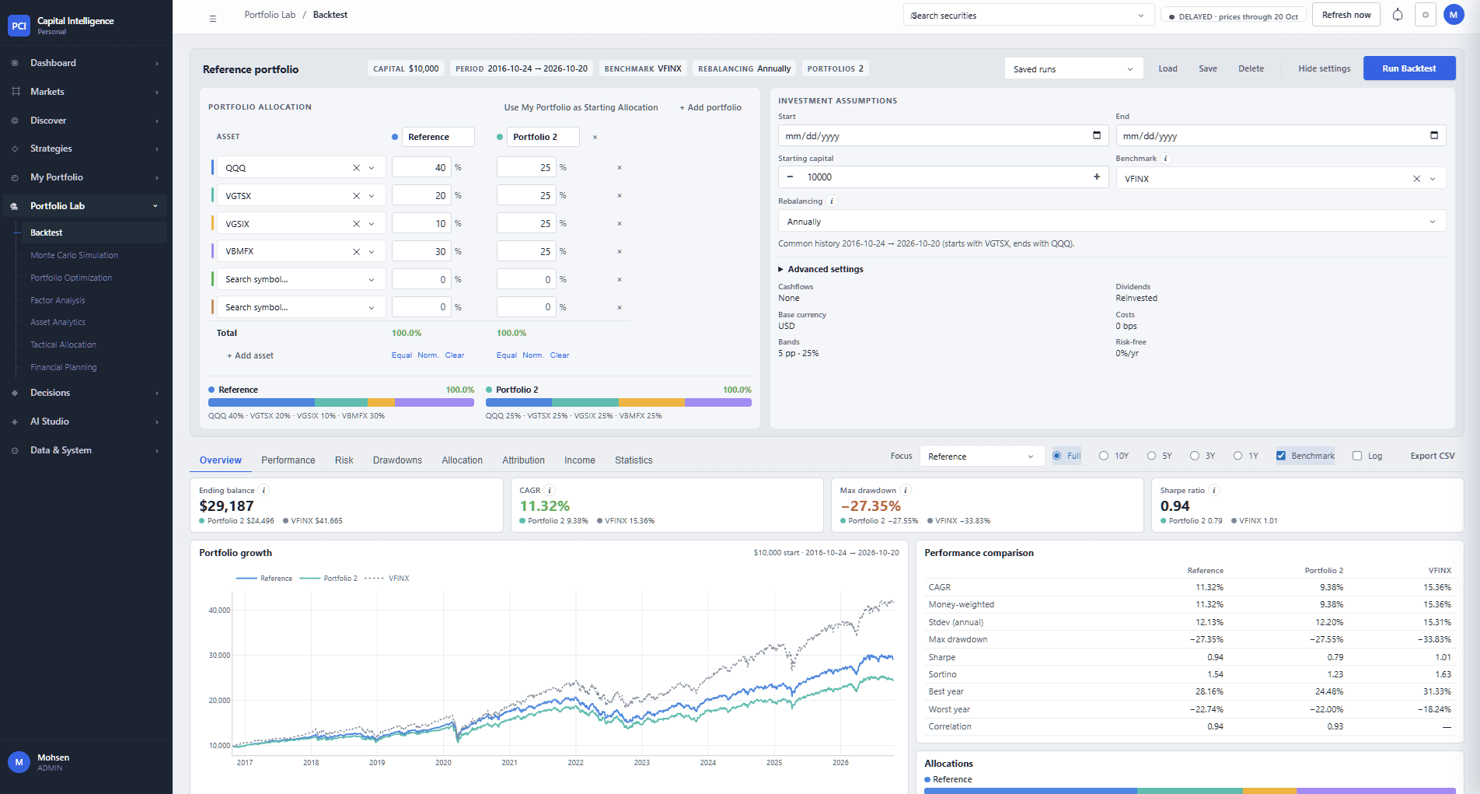1480x794 pixels.
Task: Open the Saved runs dropdown
Action: [x=1073, y=69]
